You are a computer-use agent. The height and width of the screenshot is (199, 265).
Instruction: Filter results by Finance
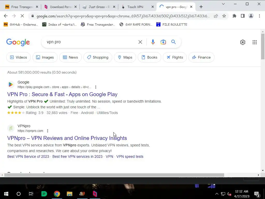(201, 57)
